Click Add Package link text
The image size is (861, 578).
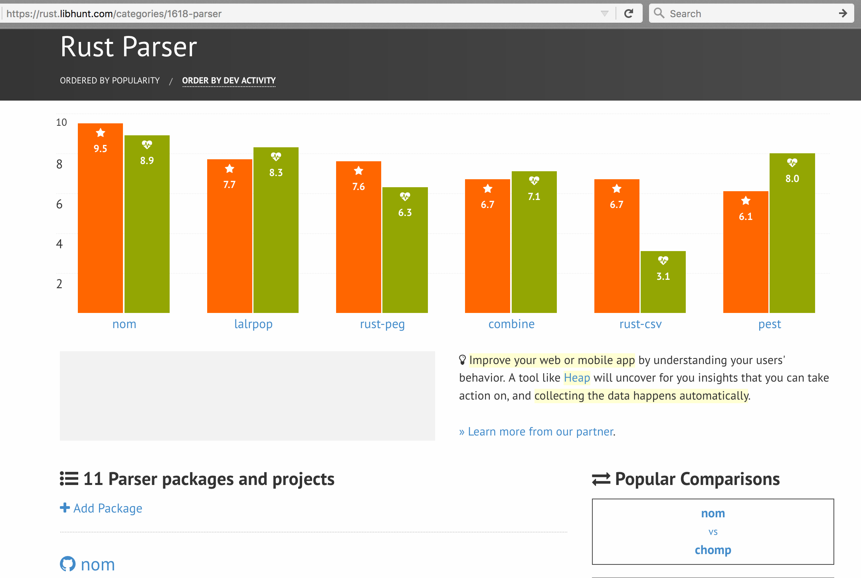(x=108, y=508)
